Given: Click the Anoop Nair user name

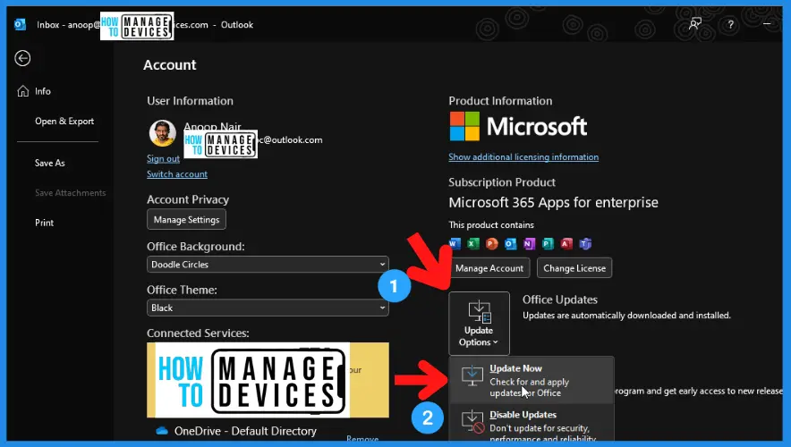Looking at the screenshot, I should (212, 126).
